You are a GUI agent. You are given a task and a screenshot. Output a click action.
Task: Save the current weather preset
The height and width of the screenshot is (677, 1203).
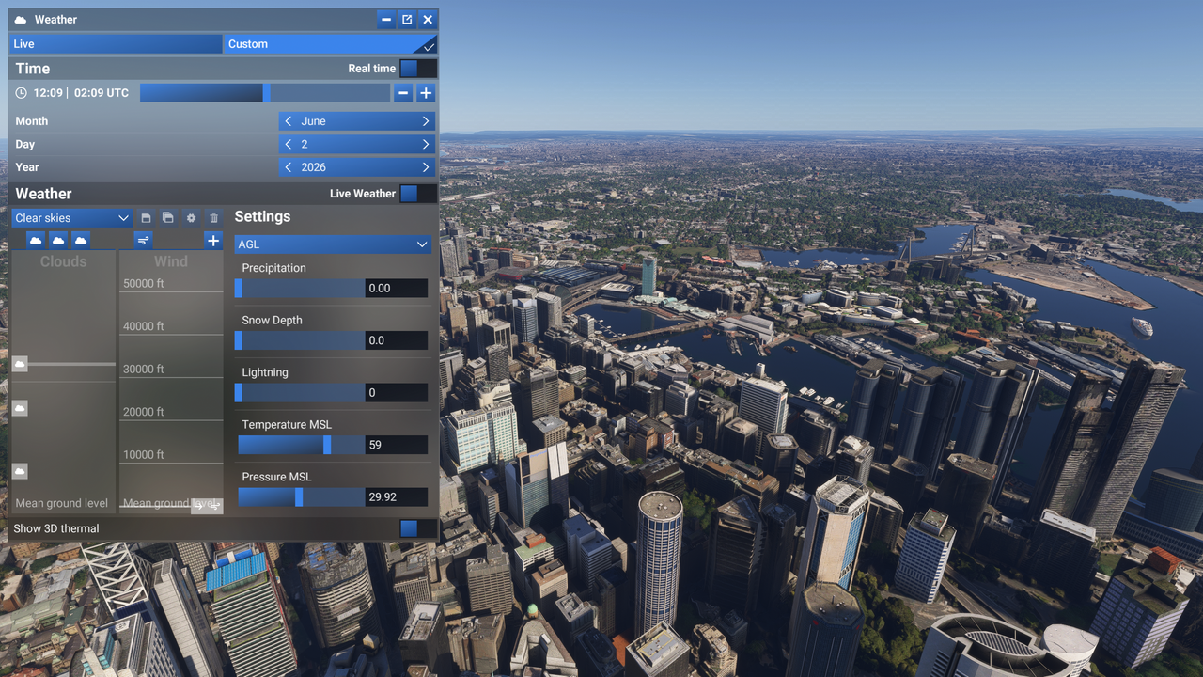(146, 218)
